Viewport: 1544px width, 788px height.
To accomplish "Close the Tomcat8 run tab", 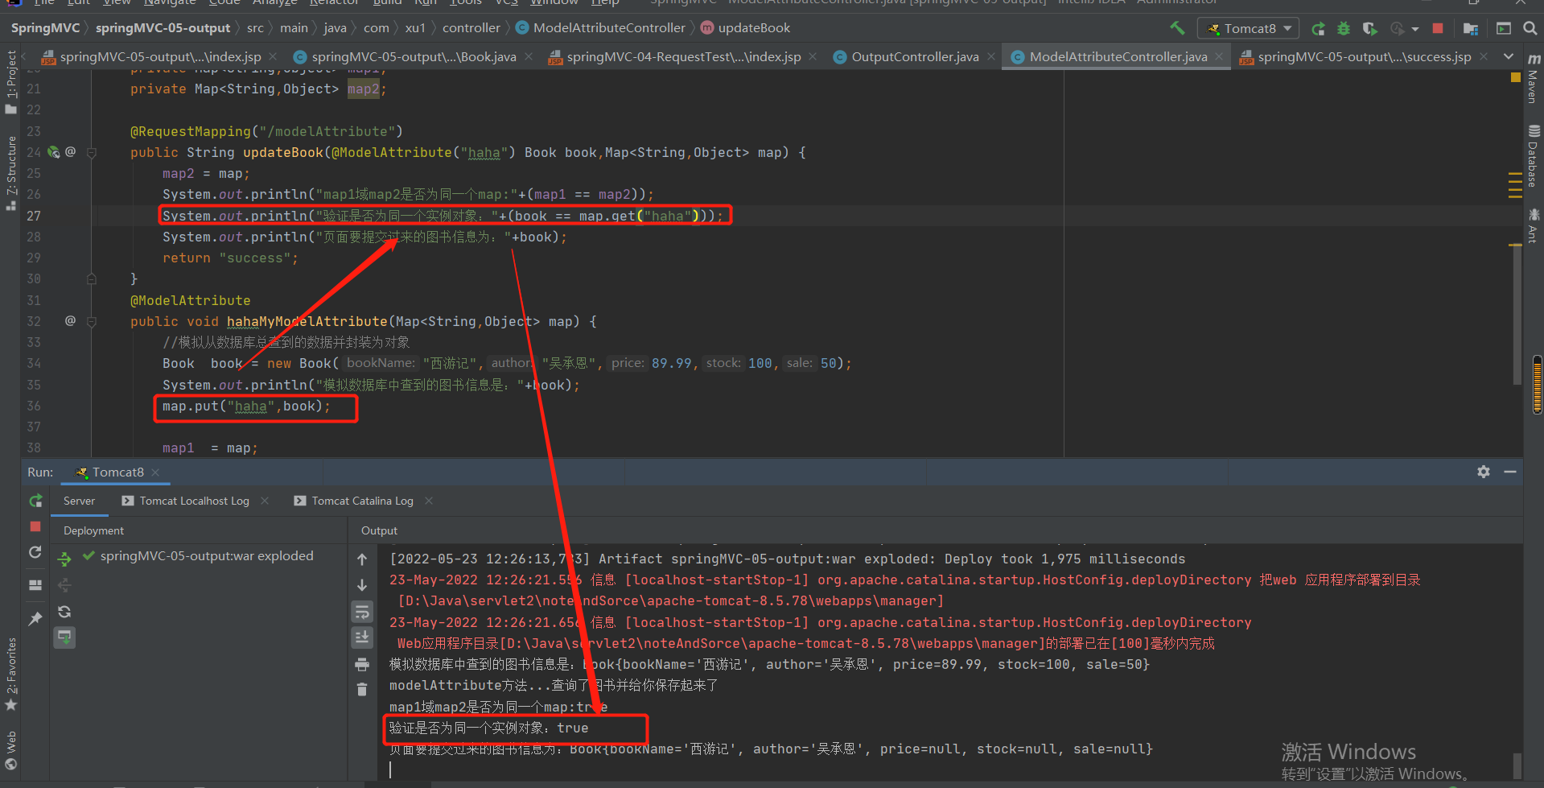I will [155, 472].
